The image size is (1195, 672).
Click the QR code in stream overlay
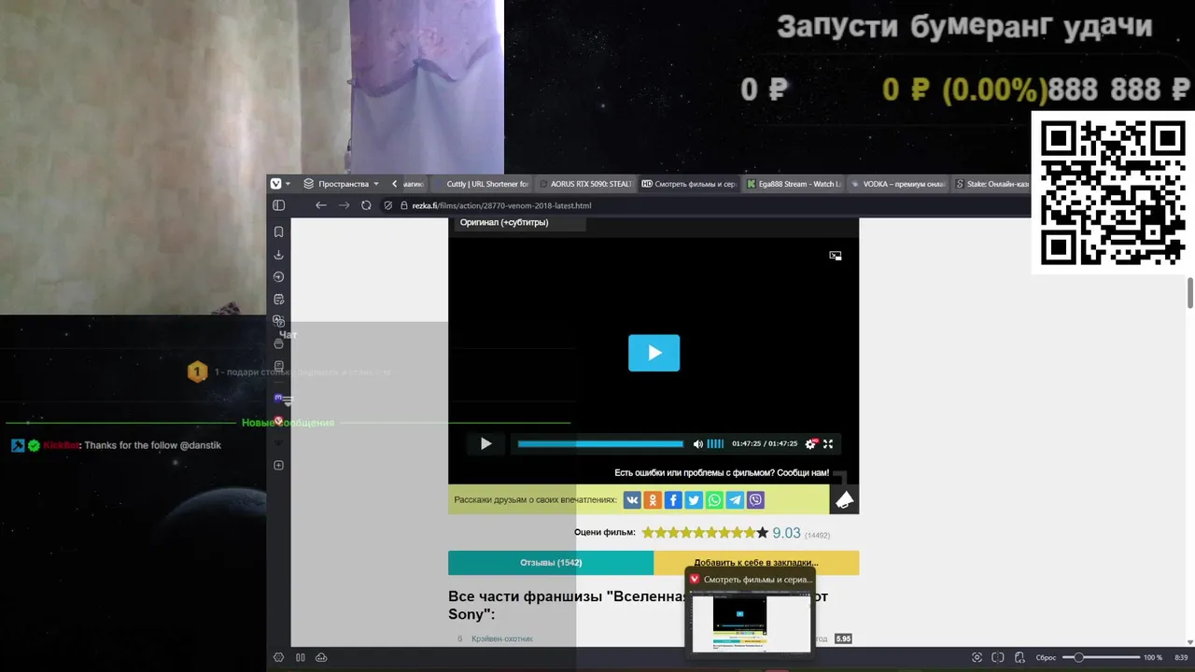pyautogui.click(x=1113, y=192)
